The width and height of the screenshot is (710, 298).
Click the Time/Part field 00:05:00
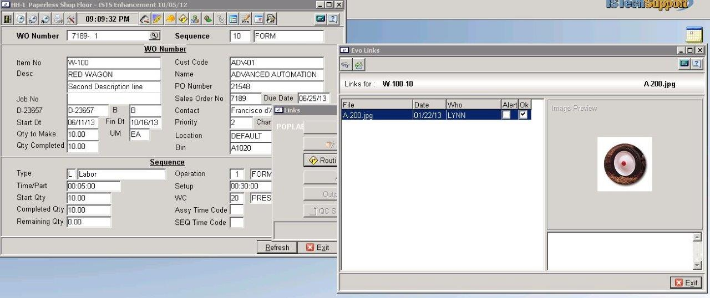pos(93,186)
